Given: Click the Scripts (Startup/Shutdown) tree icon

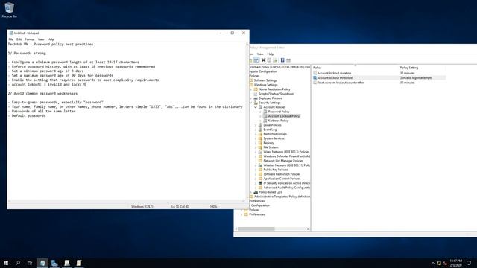Looking at the screenshot, I should click(256, 94).
